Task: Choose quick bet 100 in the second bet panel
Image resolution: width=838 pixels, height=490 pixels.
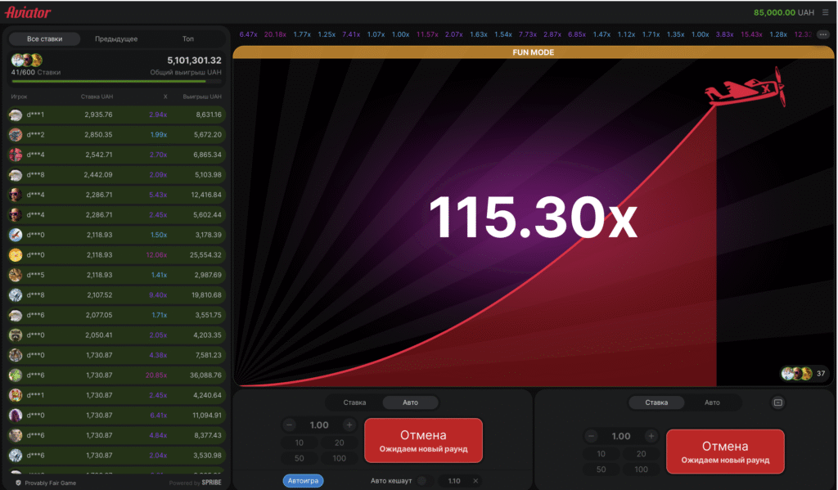Action: [641, 470]
